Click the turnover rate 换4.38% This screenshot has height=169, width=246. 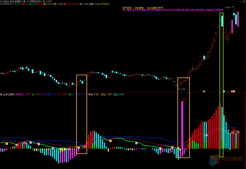point(84,4)
